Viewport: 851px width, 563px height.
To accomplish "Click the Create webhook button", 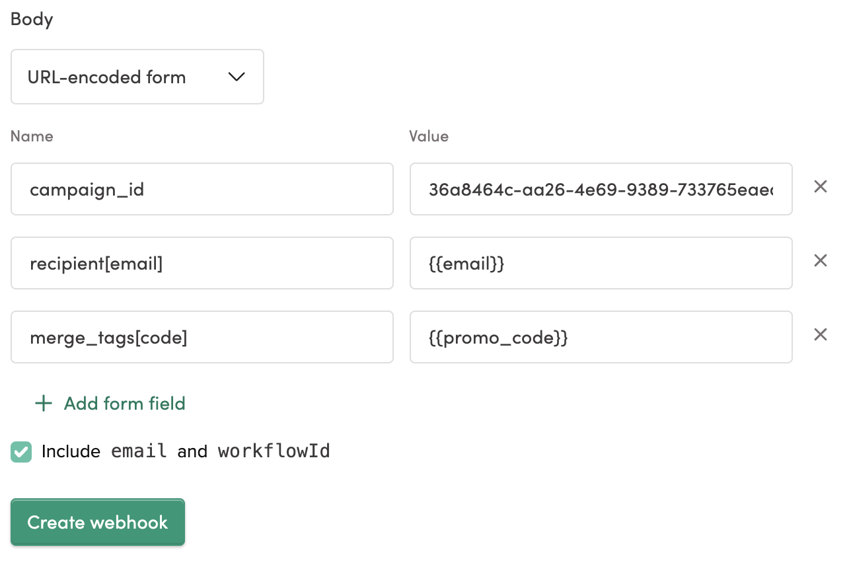I will tap(98, 522).
